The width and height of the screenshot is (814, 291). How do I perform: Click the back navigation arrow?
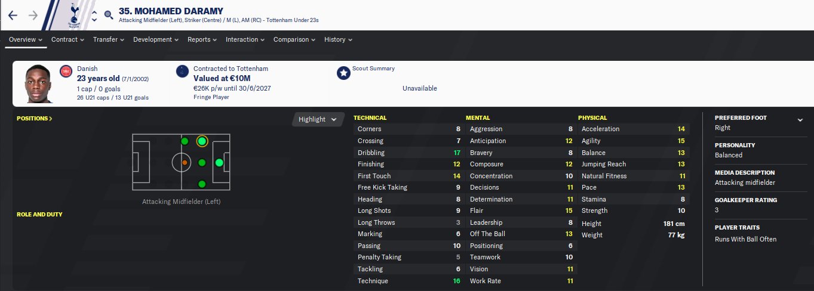coord(13,16)
